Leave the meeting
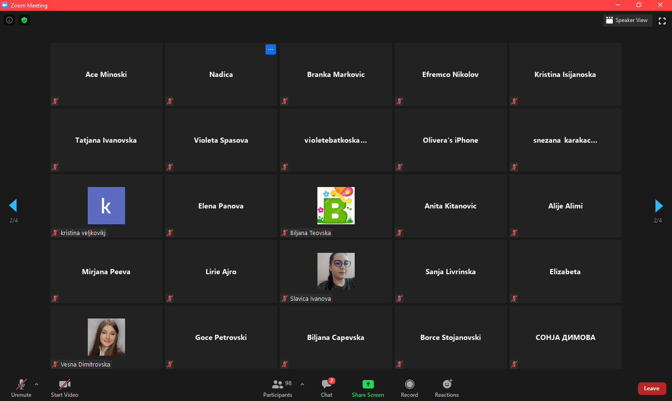The width and height of the screenshot is (672, 401). point(651,388)
